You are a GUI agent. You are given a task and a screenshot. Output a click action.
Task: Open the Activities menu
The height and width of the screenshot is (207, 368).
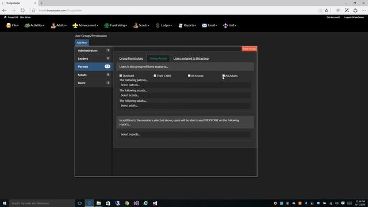point(34,25)
